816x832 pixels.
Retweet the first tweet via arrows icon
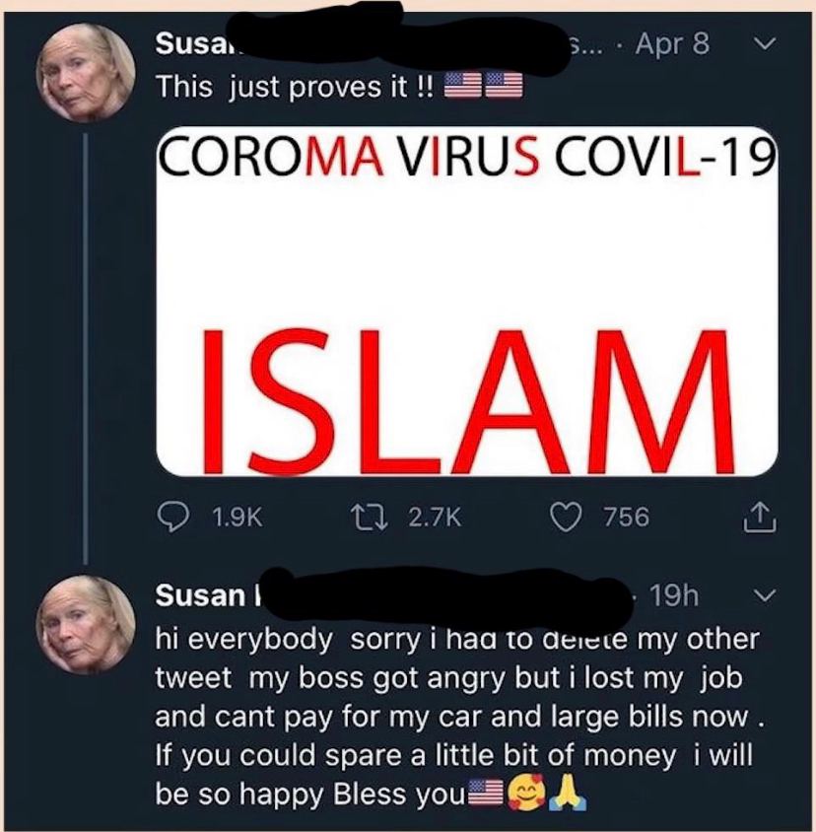coord(371,518)
